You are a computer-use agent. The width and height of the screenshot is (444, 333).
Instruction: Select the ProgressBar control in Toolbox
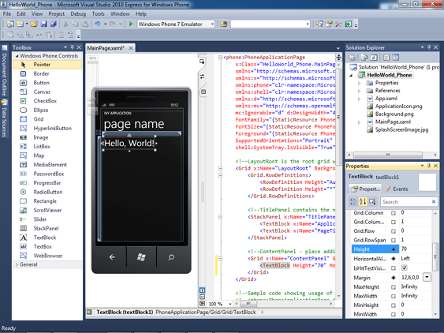coord(47,183)
